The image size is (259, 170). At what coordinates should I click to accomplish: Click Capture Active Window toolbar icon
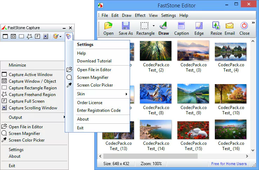coord(5,36)
